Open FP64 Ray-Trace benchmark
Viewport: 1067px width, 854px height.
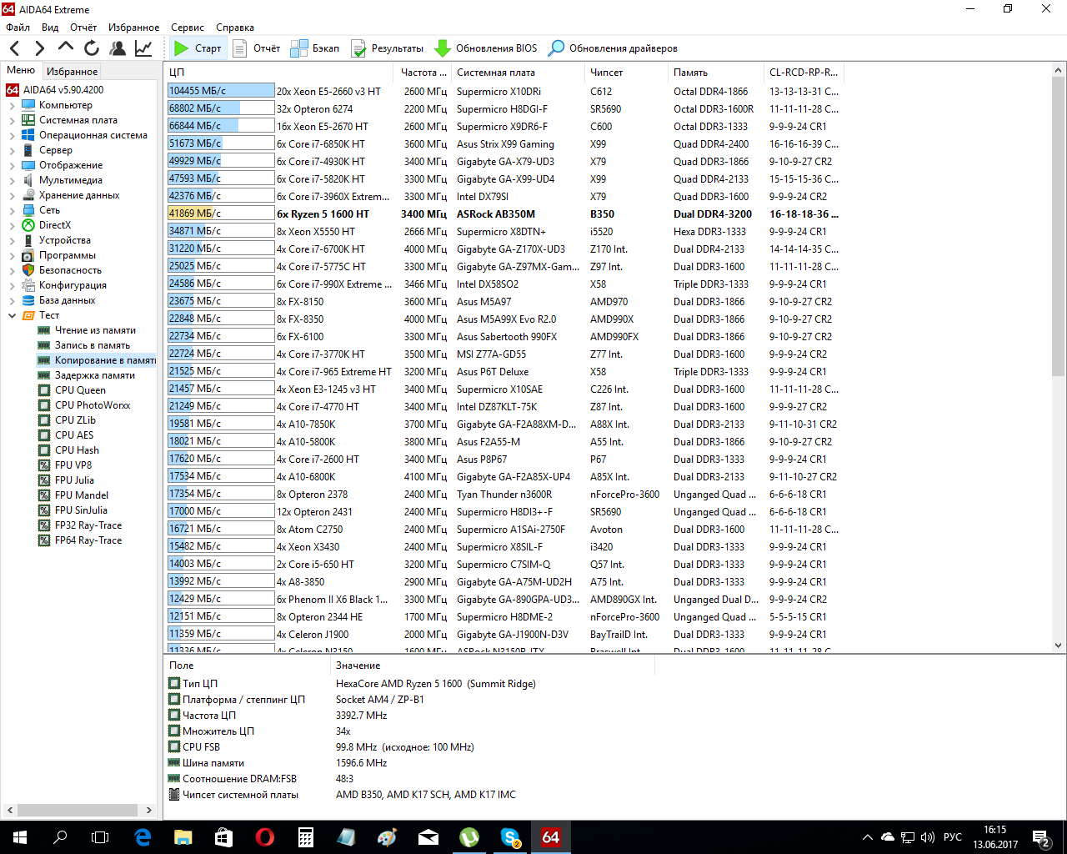tap(88, 540)
